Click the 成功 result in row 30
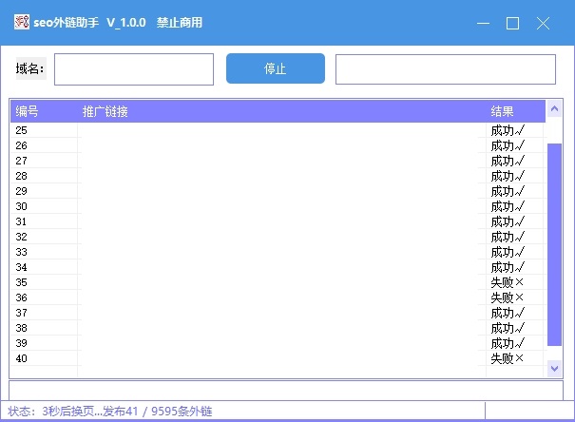The width and height of the screenshot is (575, 422). pos(508,206)
